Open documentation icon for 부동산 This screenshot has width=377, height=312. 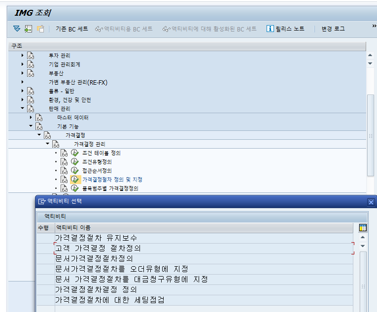click(31, 73)
